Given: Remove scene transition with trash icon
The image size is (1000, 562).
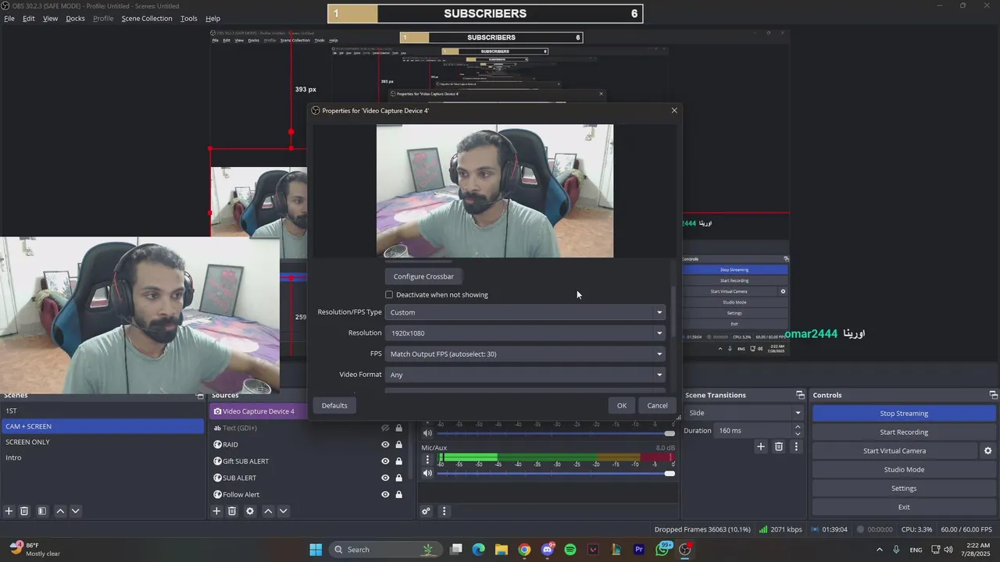Looking at the screenshot, I should point(779,446).
